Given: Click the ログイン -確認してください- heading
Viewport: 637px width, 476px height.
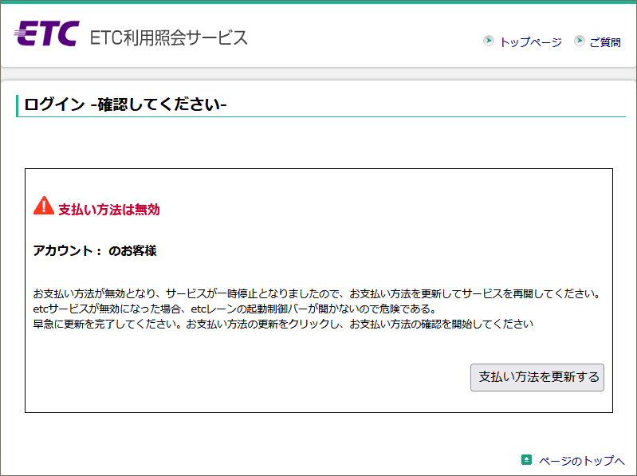Looking at the screenshot, I should click(125, 104).
